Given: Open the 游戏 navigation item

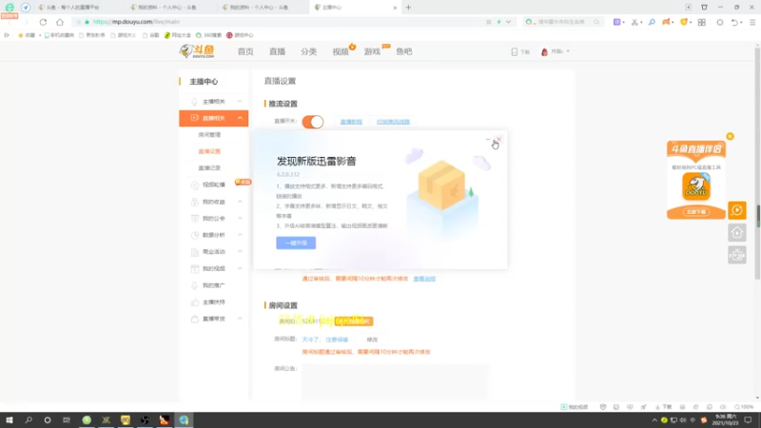Looking at the screenshot, I should point(372,51).
